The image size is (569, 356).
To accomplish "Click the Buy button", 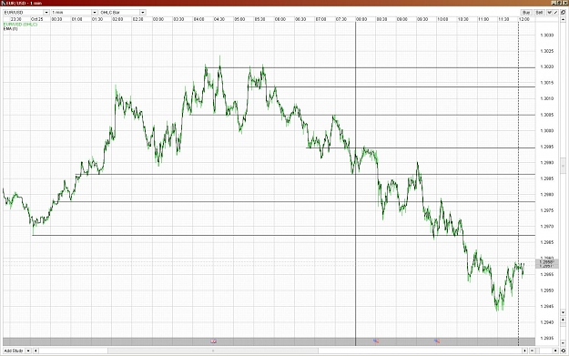I will pyautogui.click(x=526, y=13).
